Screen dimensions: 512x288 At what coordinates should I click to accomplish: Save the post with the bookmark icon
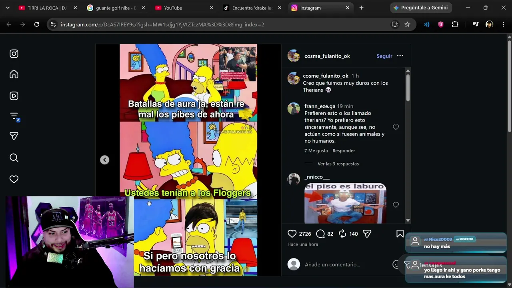(x=400, y=234)
